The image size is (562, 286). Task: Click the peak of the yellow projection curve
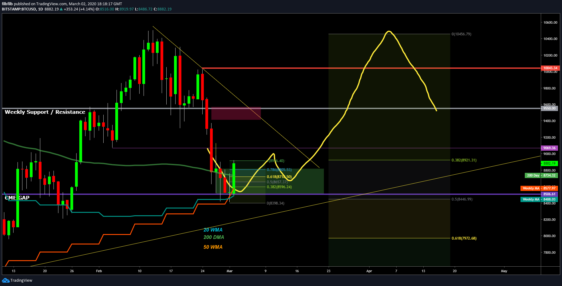389,31
